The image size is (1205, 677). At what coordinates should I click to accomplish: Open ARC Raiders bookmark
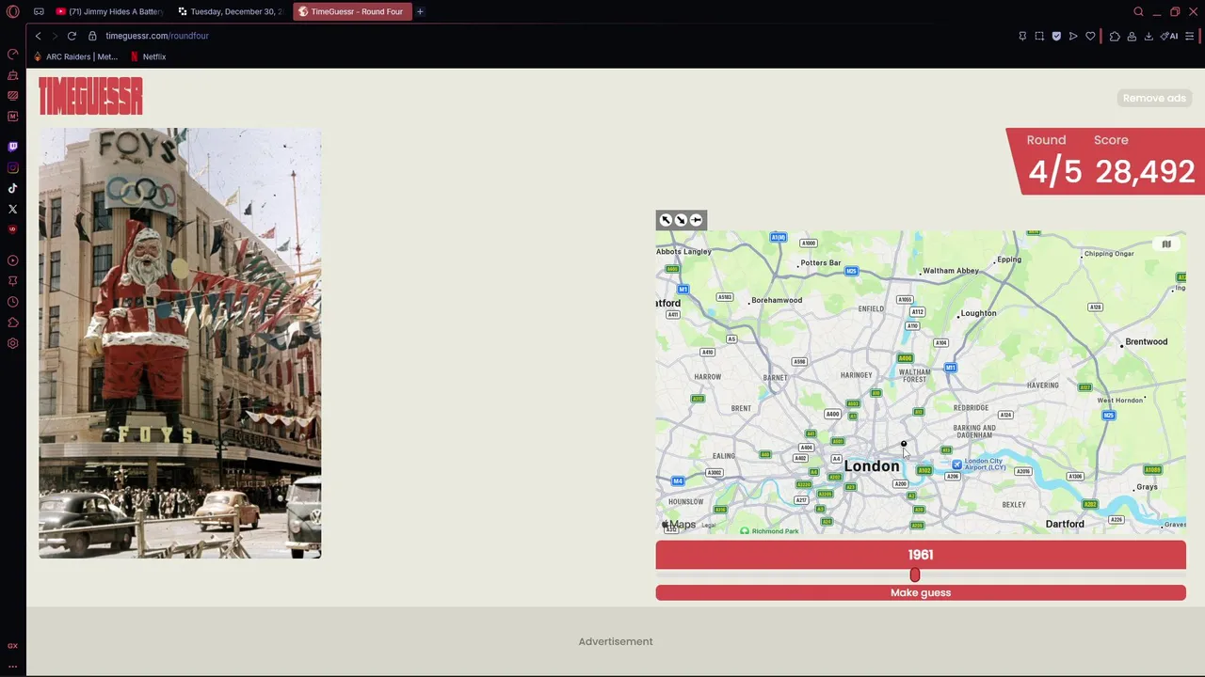point(75,56)
